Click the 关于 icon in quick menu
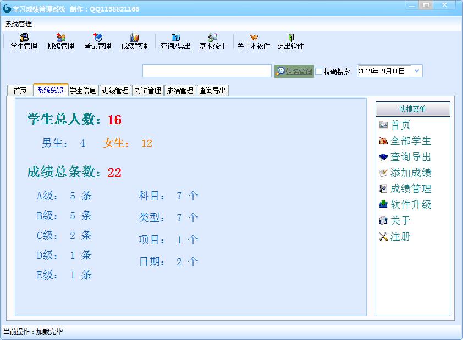 383,220
